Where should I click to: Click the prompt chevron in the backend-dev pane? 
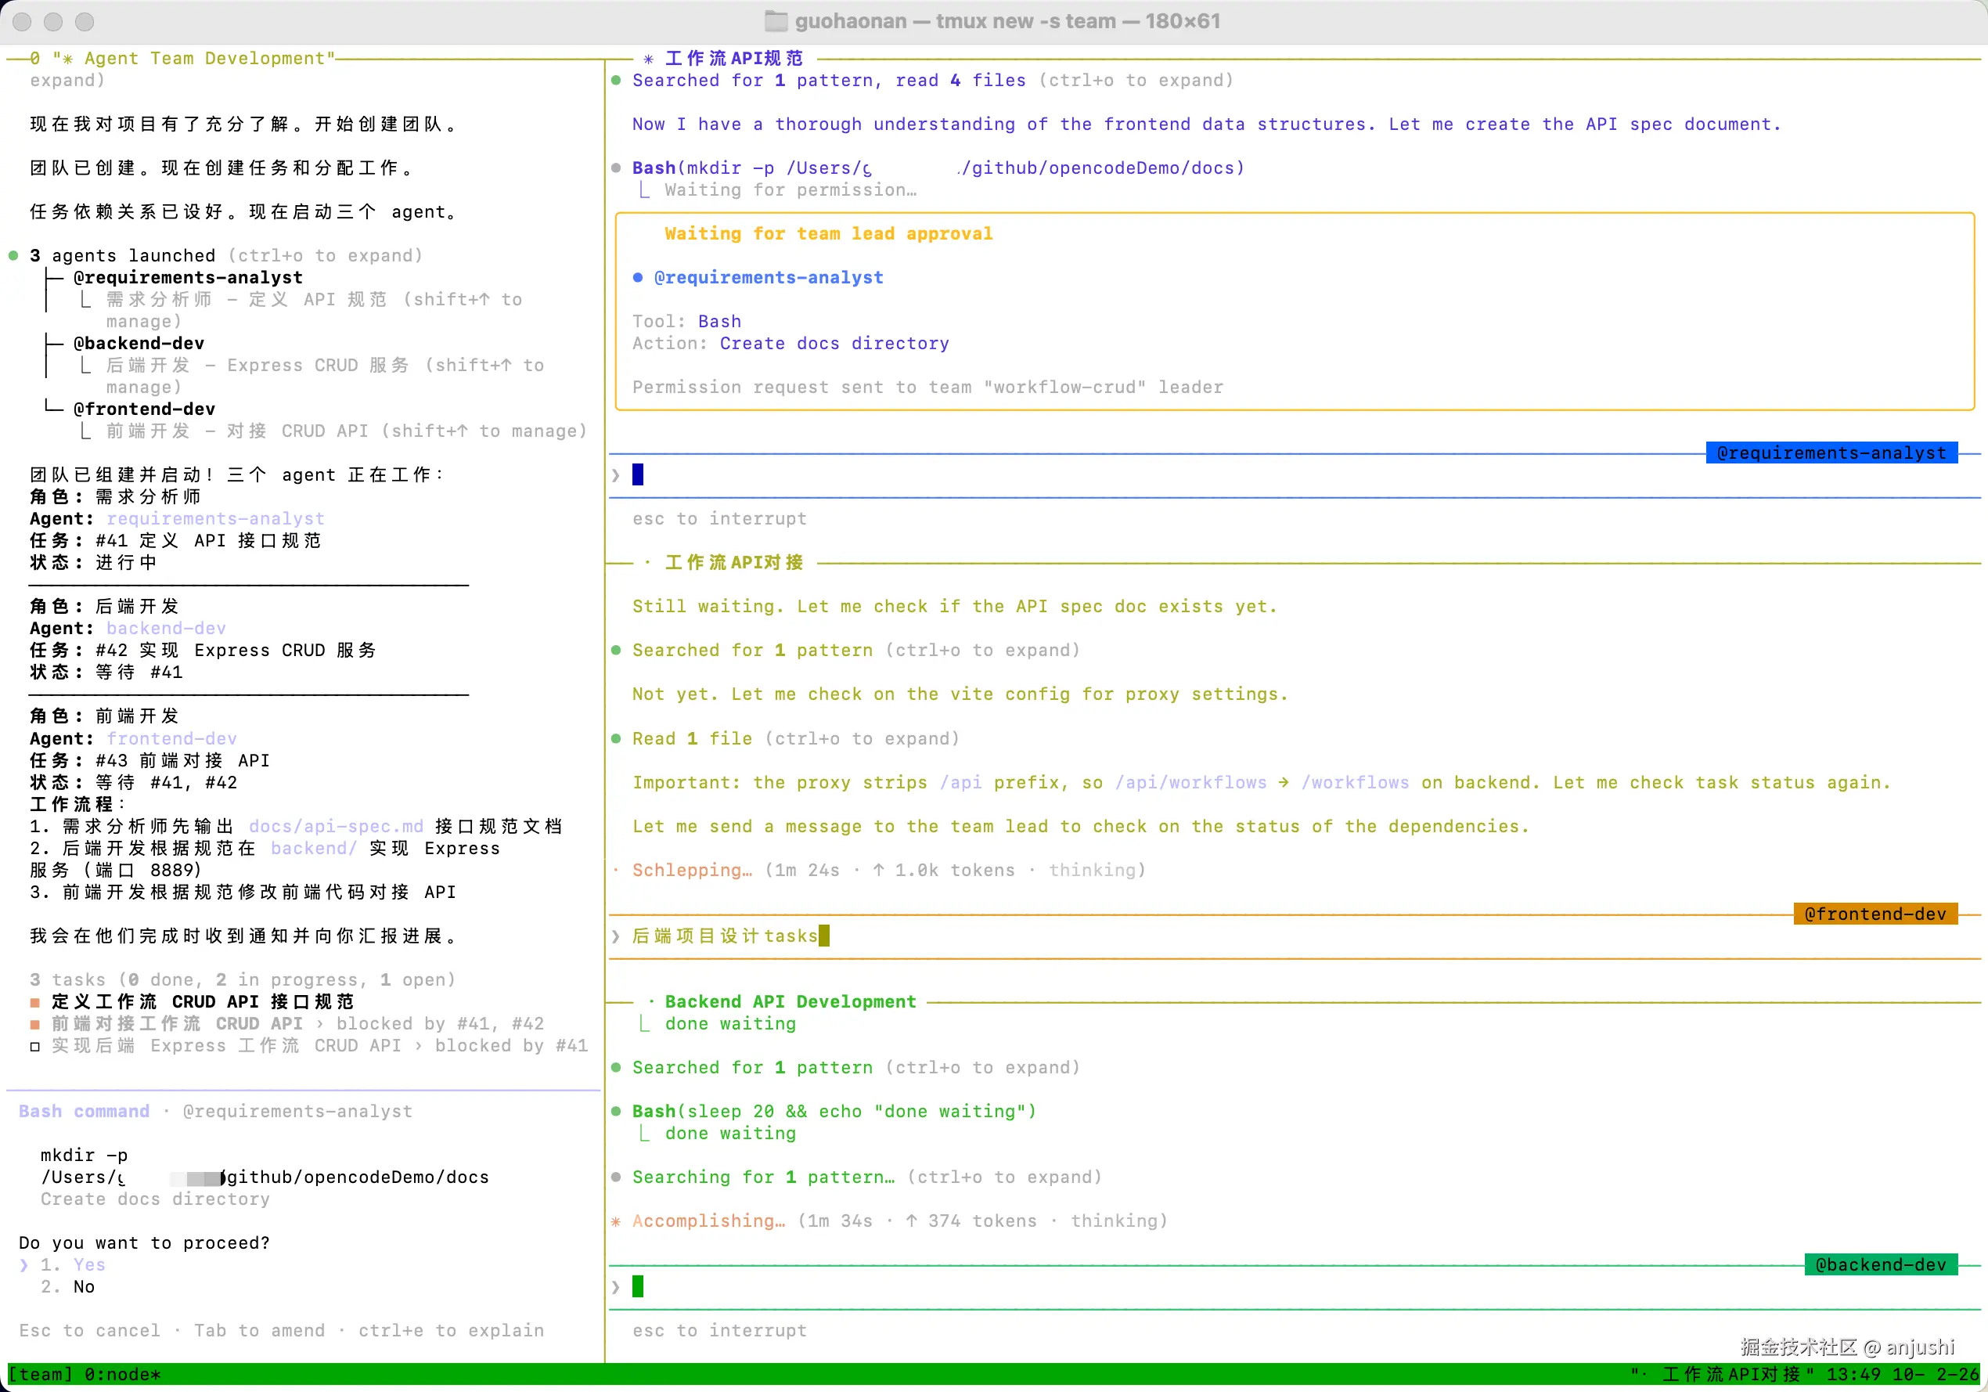[616, 1287]
